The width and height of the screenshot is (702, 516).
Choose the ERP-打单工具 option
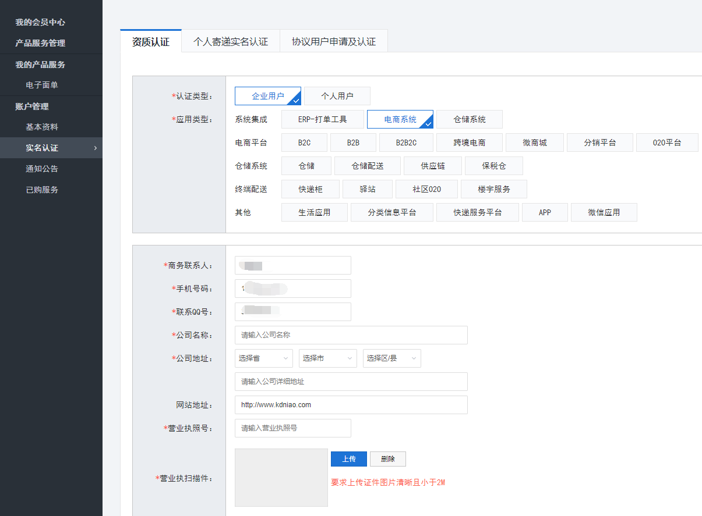(322, 119)
